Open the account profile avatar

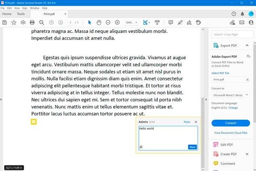pos(251,14)
